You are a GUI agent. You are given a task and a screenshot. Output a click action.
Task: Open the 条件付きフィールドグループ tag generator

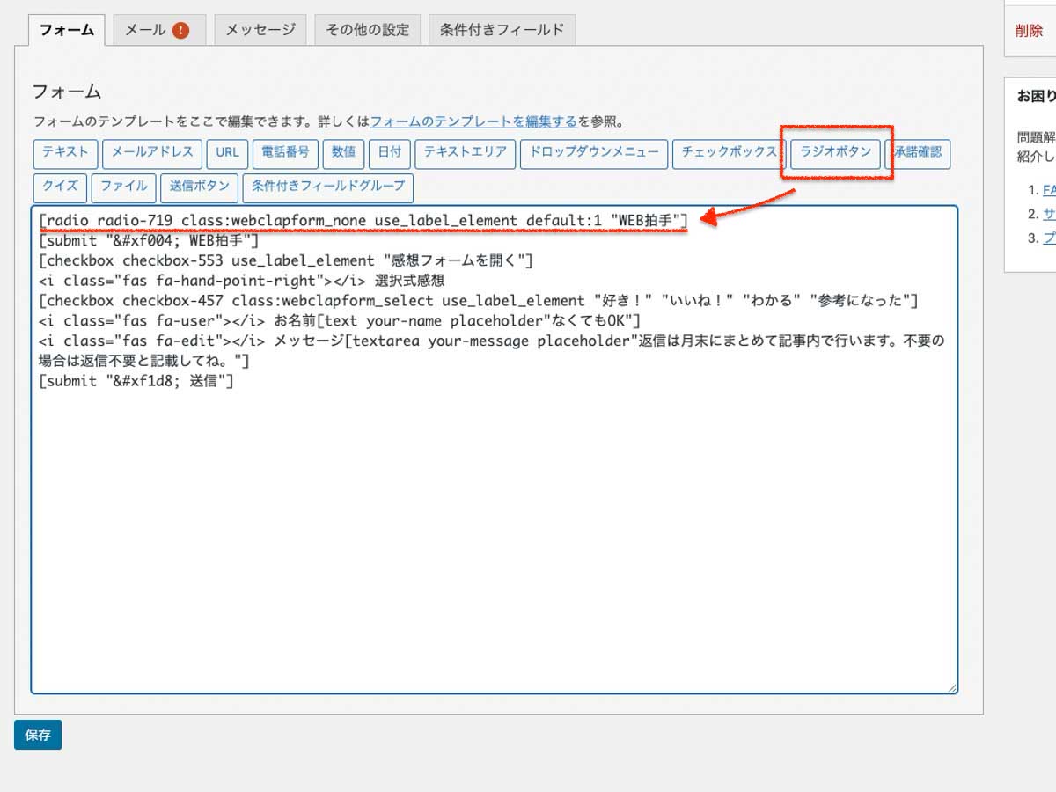pyautogui.click(x=328, y=187)
